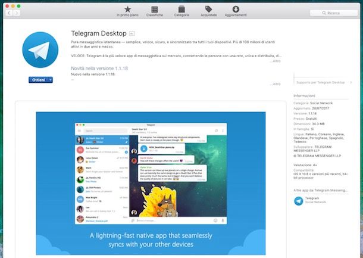Screen dimensions: 363x258
Task: Click the Aggiornato 28/07/2017 entry
Action: pos(311,108)
